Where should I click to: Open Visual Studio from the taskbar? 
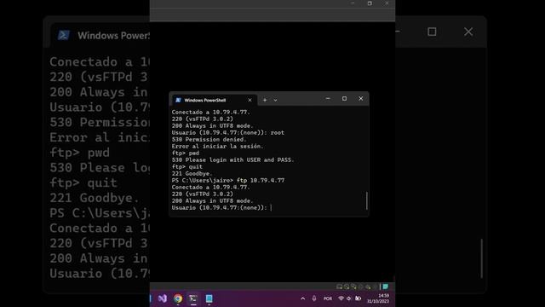click(x=163, y=298)
